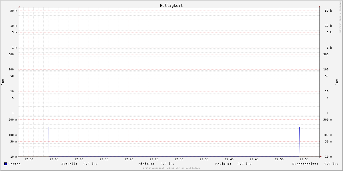Select the Aktuell 0.2 lux value
Screen dimensions: 343x171
point(90,164)
